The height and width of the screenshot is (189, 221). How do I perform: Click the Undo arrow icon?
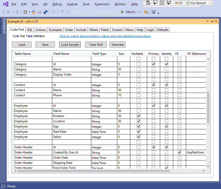(53, 12)
